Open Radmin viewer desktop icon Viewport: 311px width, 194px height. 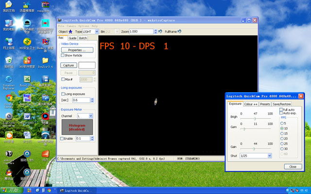[x=45, y=42]
